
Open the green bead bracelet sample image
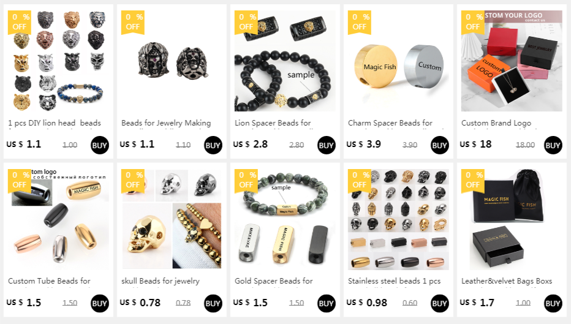tap(285, 219)
